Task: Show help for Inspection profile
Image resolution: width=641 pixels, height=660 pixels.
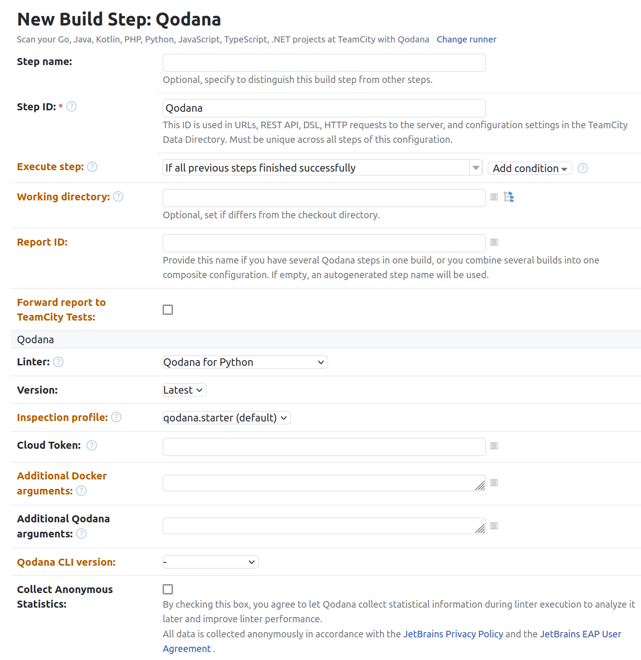Action: click(x=116, y=417)
